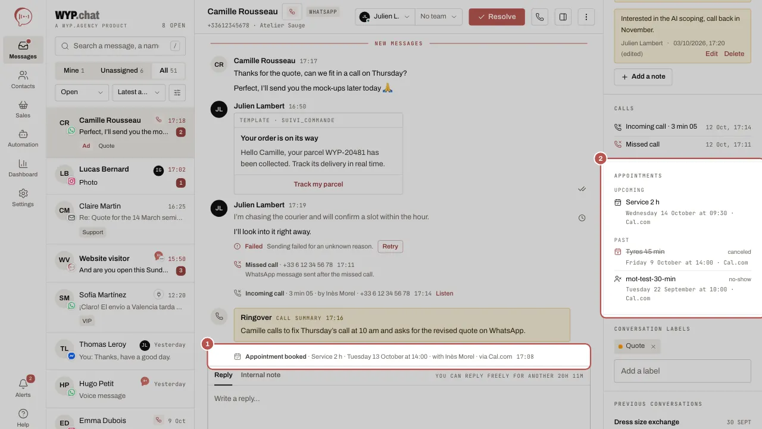The height and width of the screenshot is (429, 762).
Task: Open the No team dropdown
Action: pos(439,17)
